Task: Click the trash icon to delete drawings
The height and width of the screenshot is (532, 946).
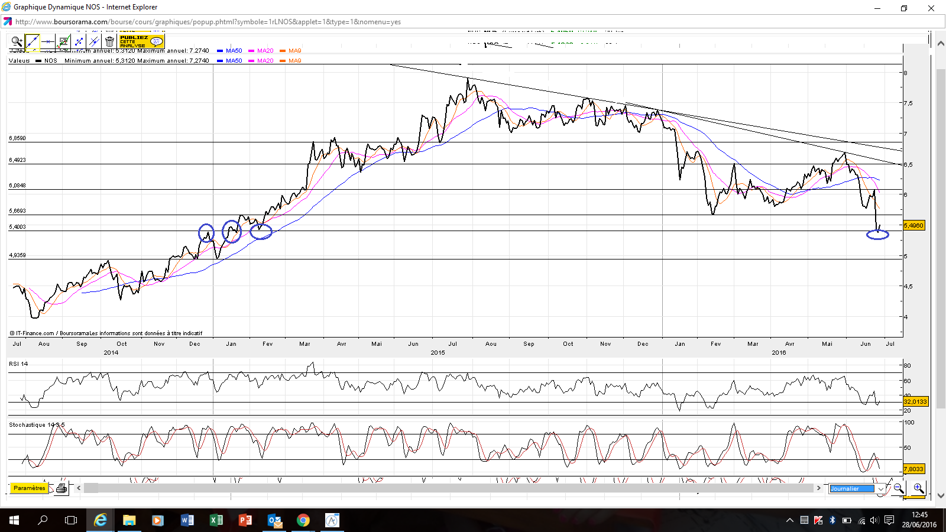Action: coord(109,41)
